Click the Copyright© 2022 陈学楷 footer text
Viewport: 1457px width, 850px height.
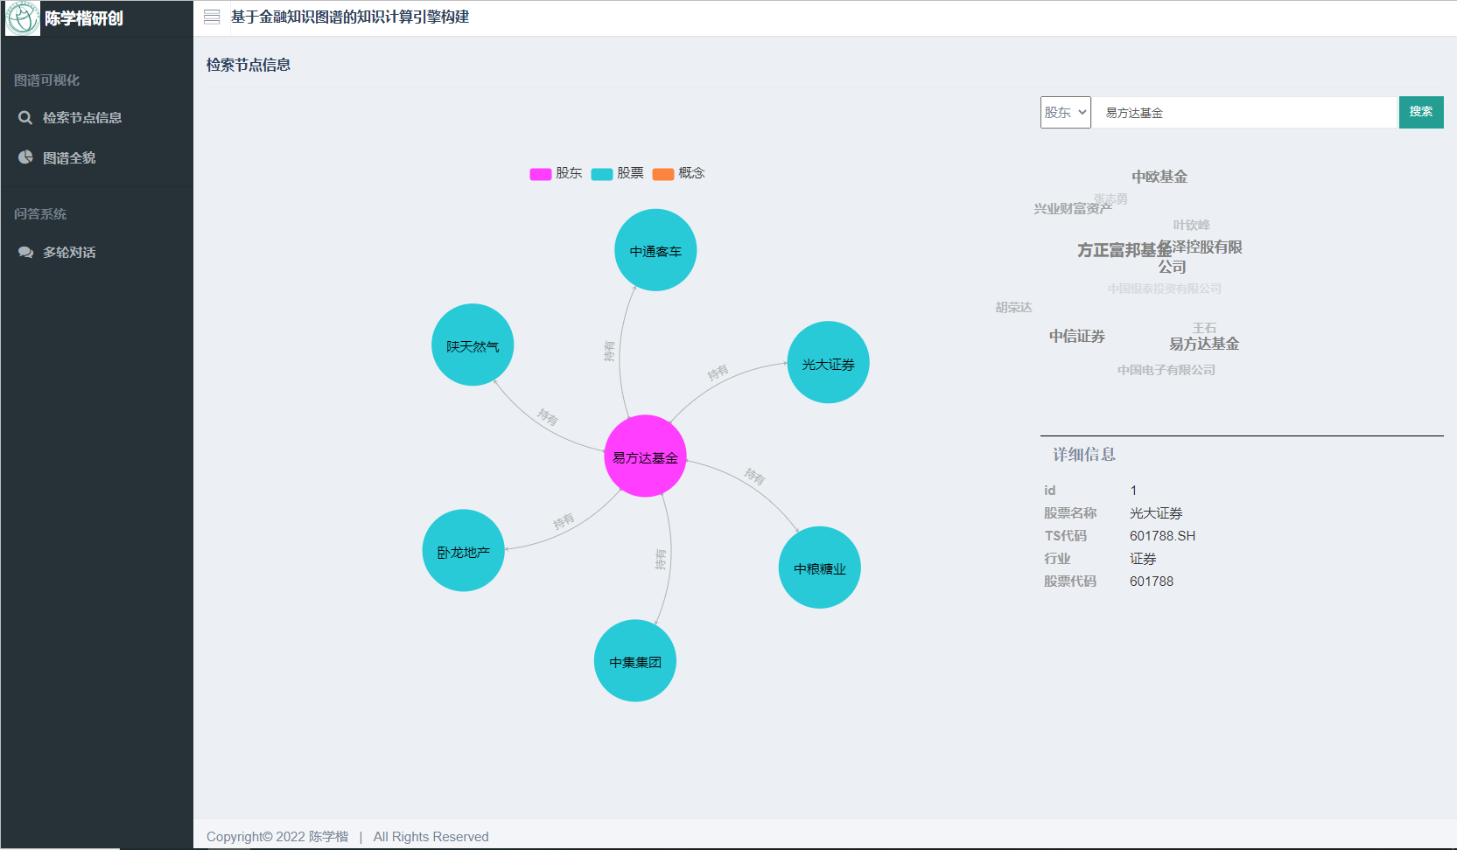(277, 837)
